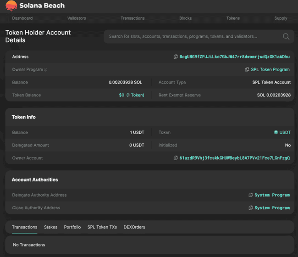The image size is (298, 257).
Task: Click the Initialized value No
Action: (x=288, y=145)
